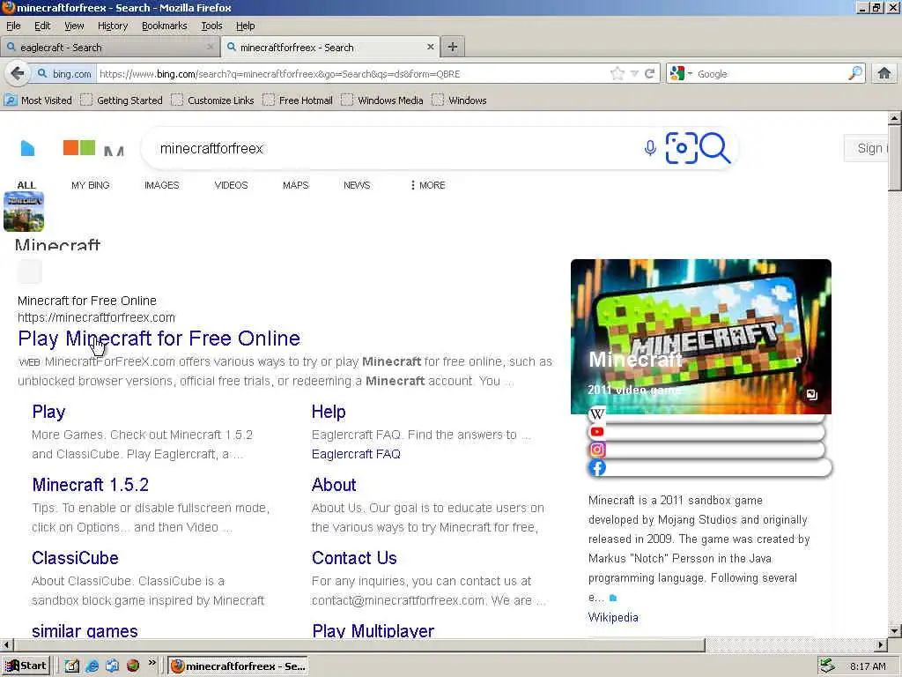
Task: Open the Minecraft 1.5.2 sitelink
Action: tap(91, 485)
